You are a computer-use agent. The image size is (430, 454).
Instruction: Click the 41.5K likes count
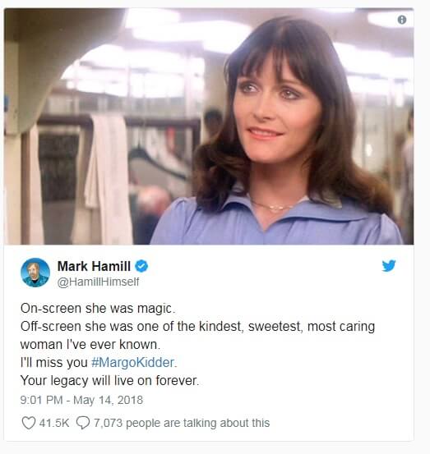click(x=54, y=423)
